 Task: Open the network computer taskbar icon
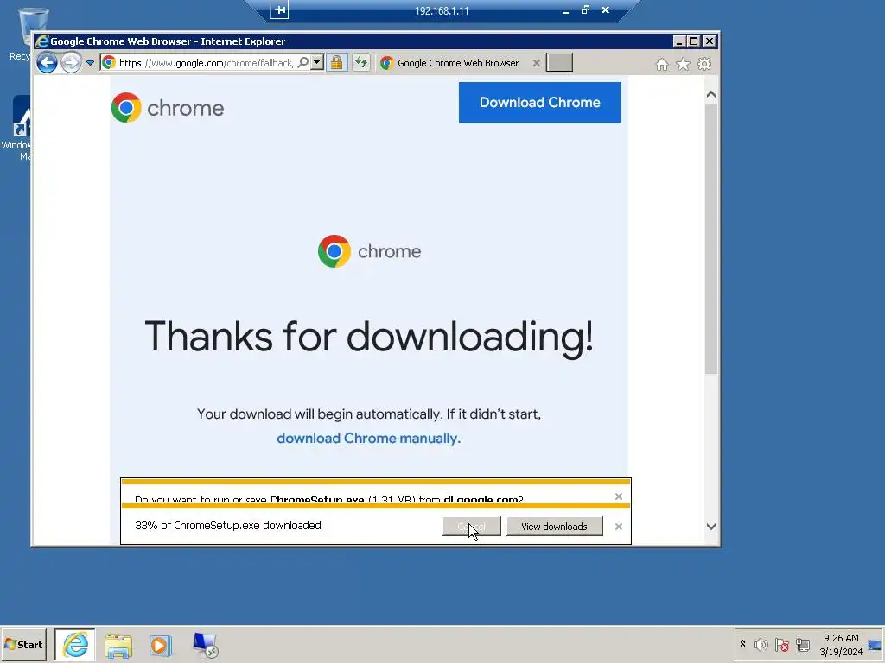coord(204,645)
